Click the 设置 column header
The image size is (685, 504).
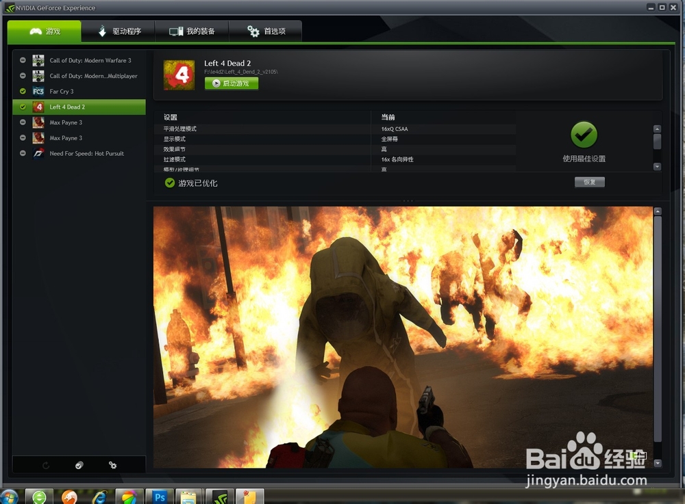pos(171,117)
